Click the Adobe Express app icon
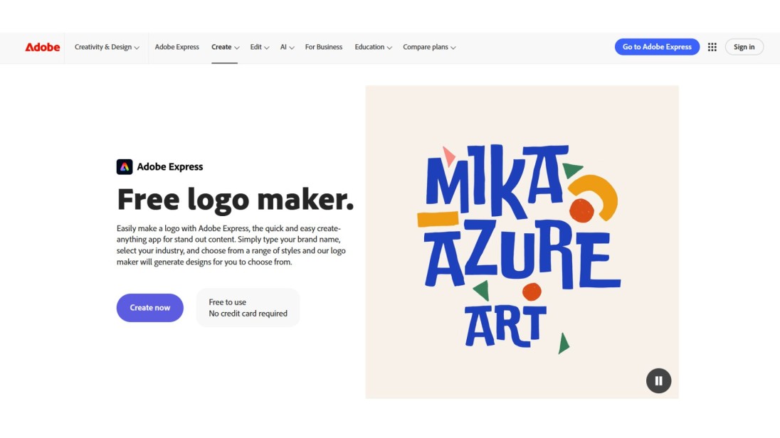Screen dimensions: 780x438 click(x=125, y=166)
